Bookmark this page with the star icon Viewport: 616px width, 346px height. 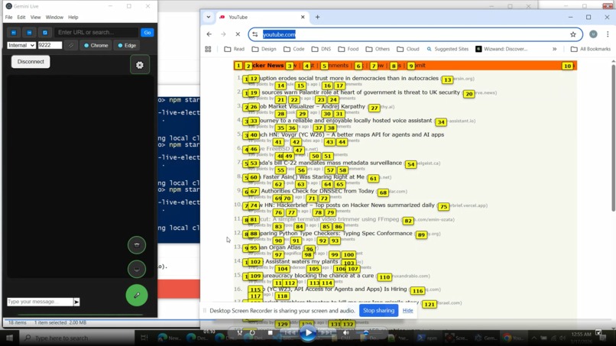[x=573, y=34]
